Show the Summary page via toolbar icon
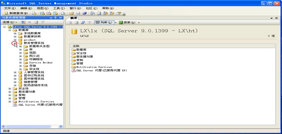282x134 pixels. 99,13
